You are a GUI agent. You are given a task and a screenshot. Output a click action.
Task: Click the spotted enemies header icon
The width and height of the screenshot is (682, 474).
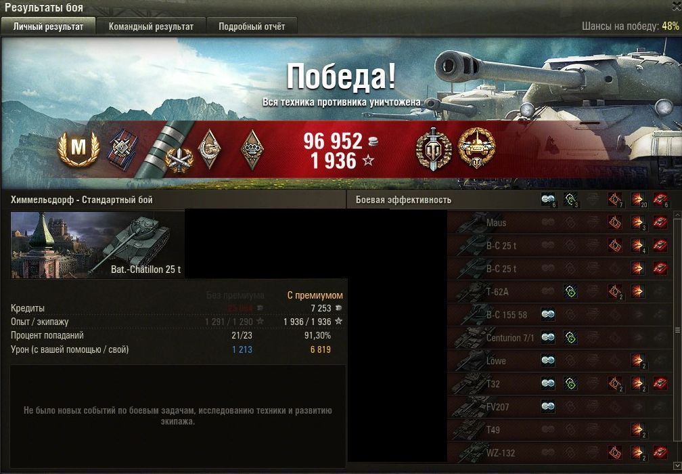click(548, 200)
